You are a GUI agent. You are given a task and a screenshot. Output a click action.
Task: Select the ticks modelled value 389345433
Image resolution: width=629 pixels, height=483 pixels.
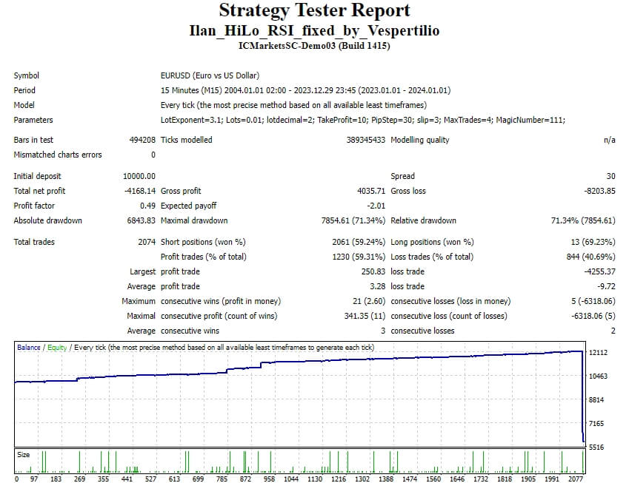(x=366, y=141)
